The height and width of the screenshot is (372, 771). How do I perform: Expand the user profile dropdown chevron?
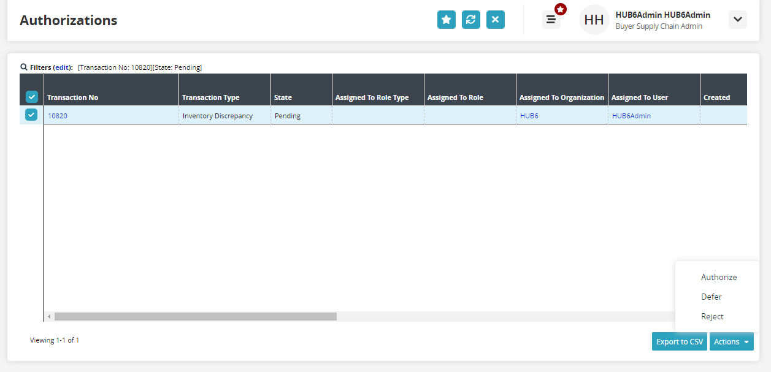coord(737,20)
